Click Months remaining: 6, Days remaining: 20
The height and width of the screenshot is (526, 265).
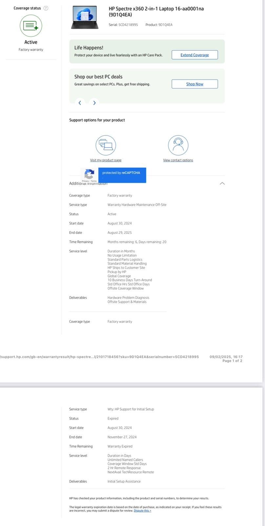tap(137, 242)
